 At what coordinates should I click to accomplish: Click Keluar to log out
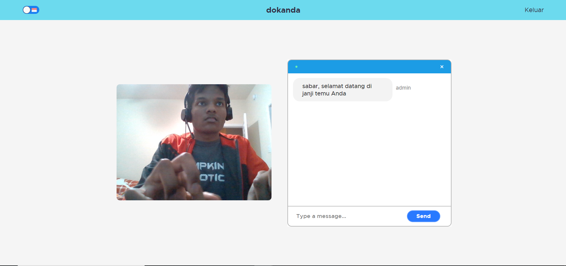[x=534, y=10]
